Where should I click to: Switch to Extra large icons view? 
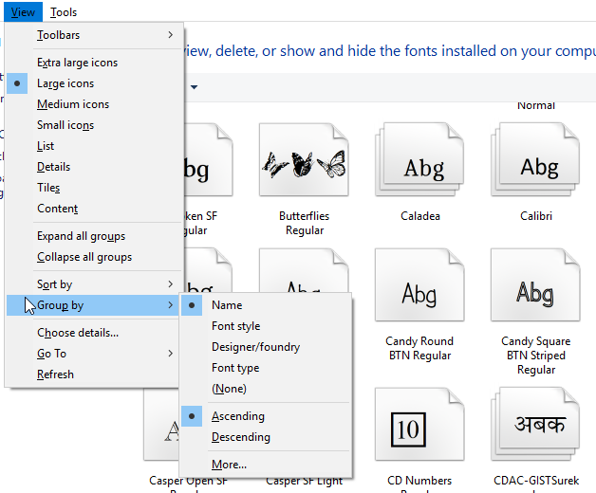[x=93, y=63]
